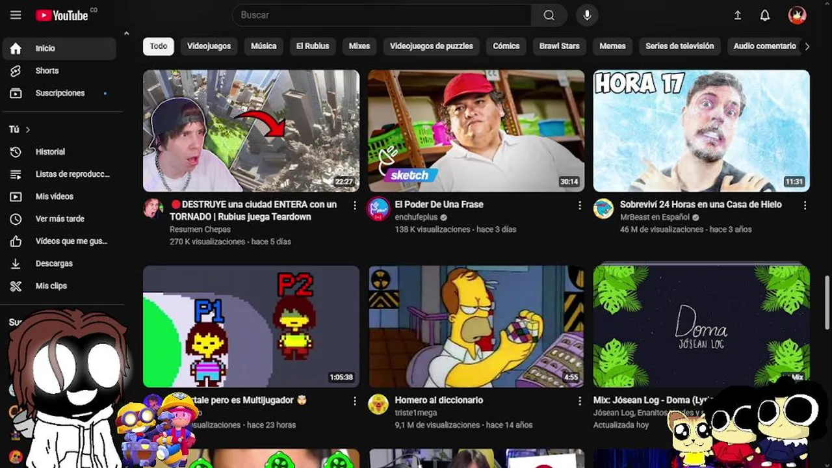This screenshot has height=468, width=832.
Task: Start voice search with microphone icon
Action: tap(587, 15)
